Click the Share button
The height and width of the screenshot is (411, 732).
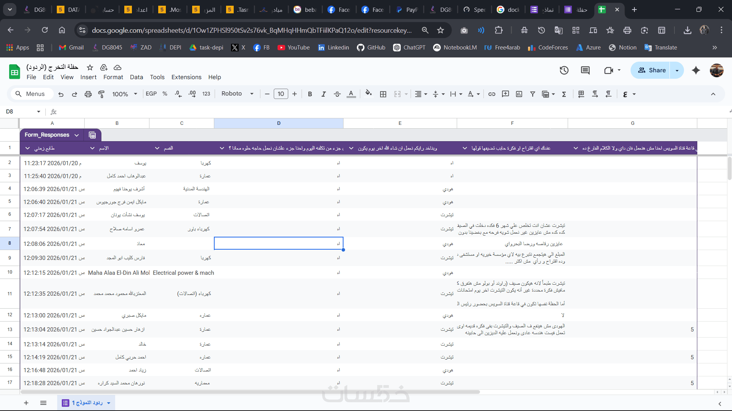click(651, 70)
